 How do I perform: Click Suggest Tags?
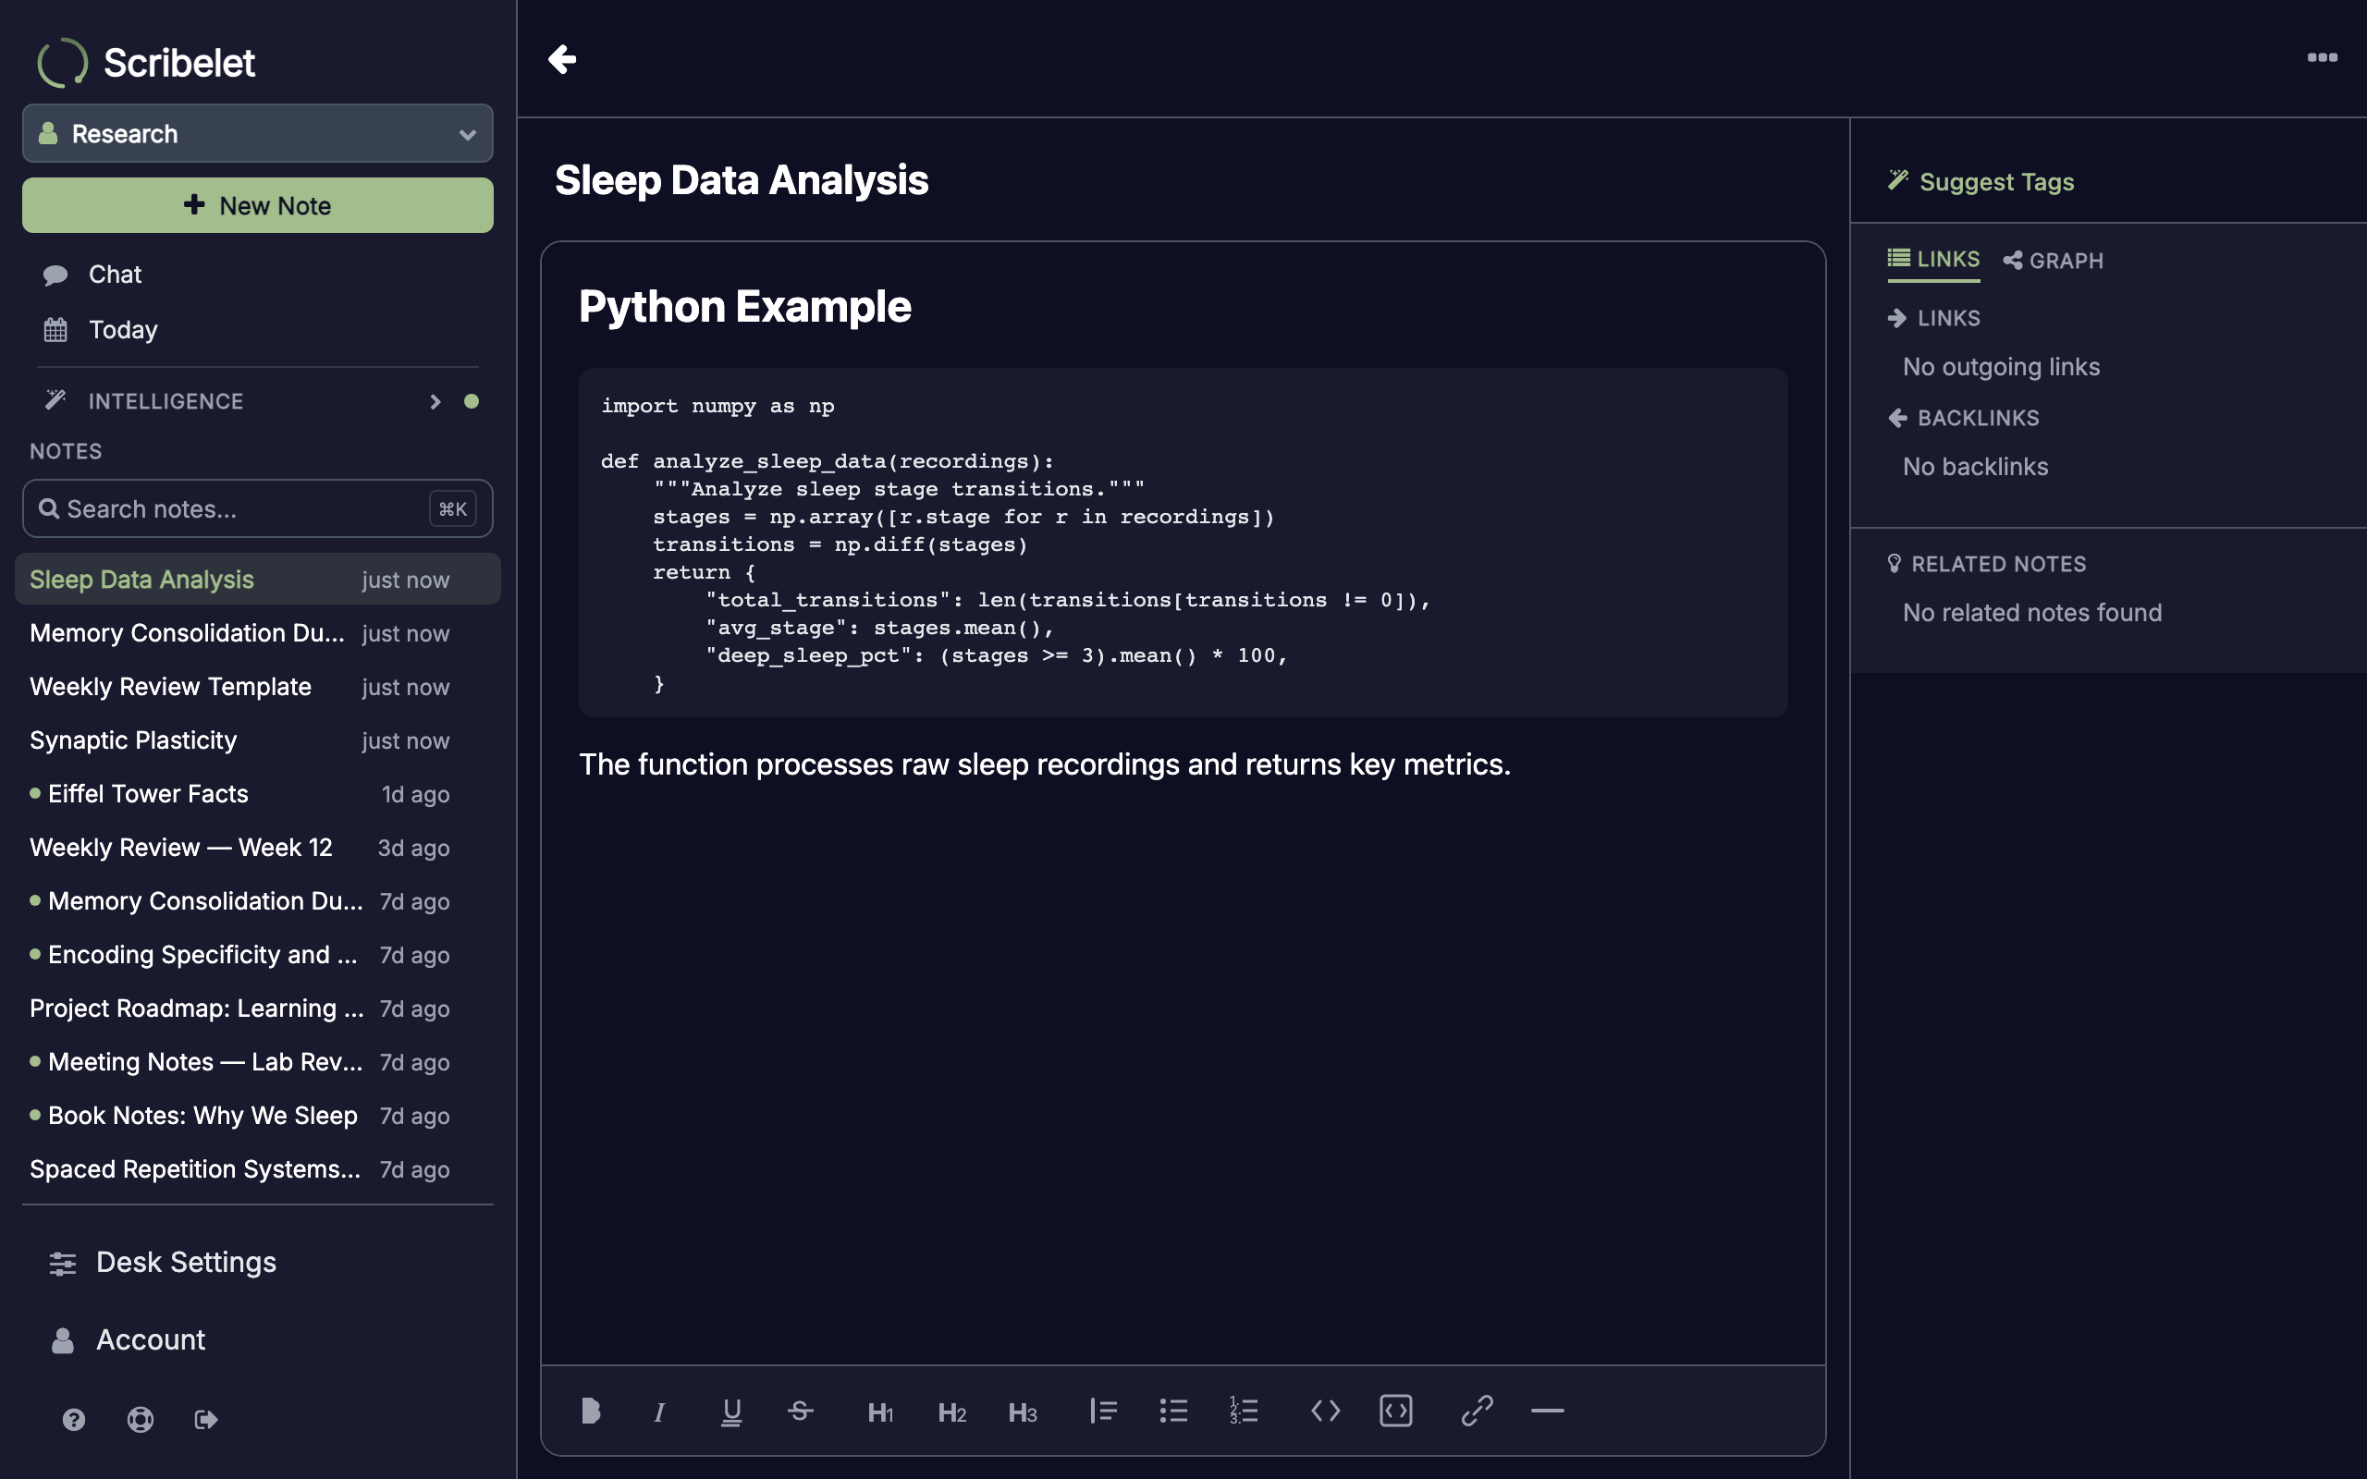(1981, 182)
